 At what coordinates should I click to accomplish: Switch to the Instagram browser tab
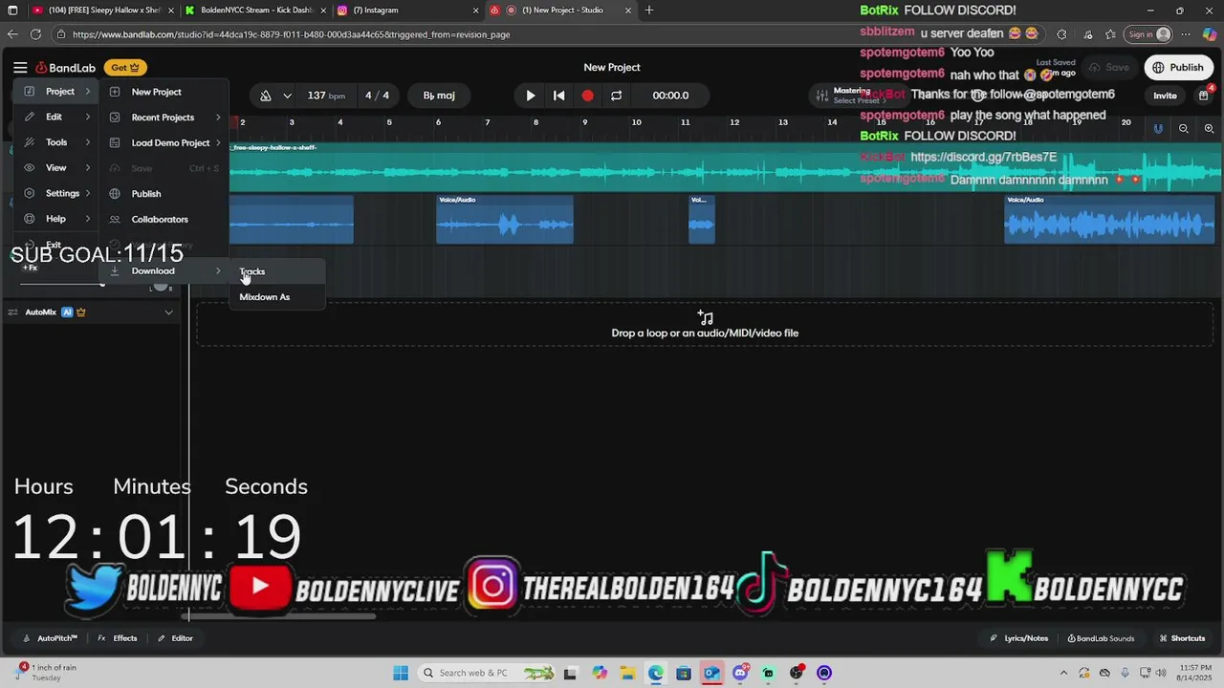[x=406, y=11]
